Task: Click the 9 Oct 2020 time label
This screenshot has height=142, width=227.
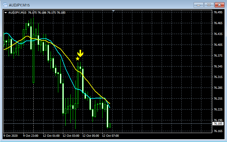Action: pyautogui.click(x=10, y=136)
